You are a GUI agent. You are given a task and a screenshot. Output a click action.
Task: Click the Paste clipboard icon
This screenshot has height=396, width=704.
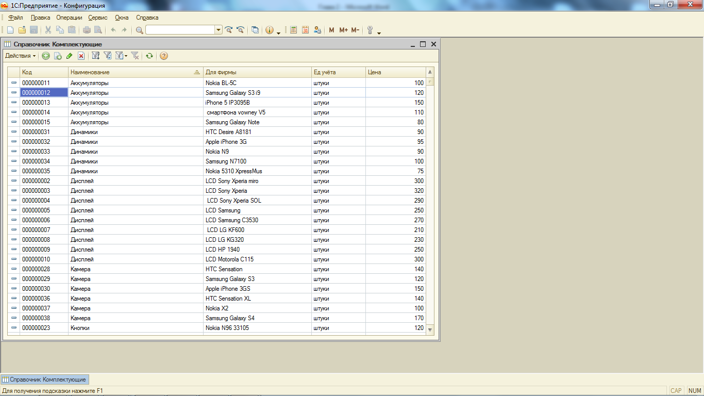pyautogui.click(x=72, y=30)
